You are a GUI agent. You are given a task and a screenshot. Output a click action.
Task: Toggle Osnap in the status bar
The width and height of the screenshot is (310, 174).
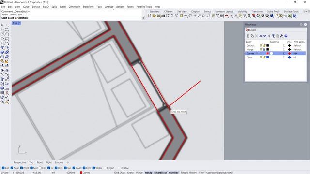[x=149, y=173]
